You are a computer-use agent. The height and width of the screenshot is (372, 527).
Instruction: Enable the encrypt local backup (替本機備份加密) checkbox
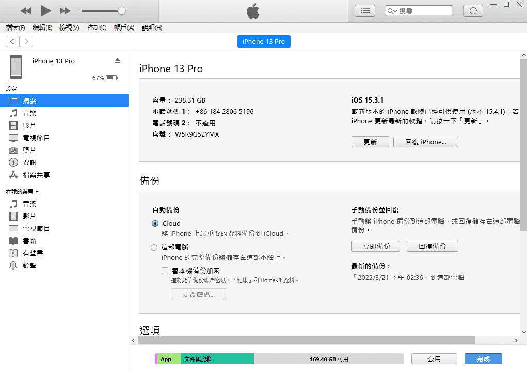[165, 270]
